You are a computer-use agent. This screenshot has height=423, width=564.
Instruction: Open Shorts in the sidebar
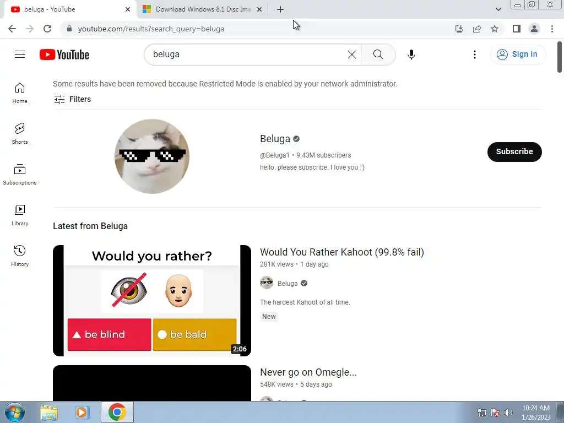tap(20, 134)
